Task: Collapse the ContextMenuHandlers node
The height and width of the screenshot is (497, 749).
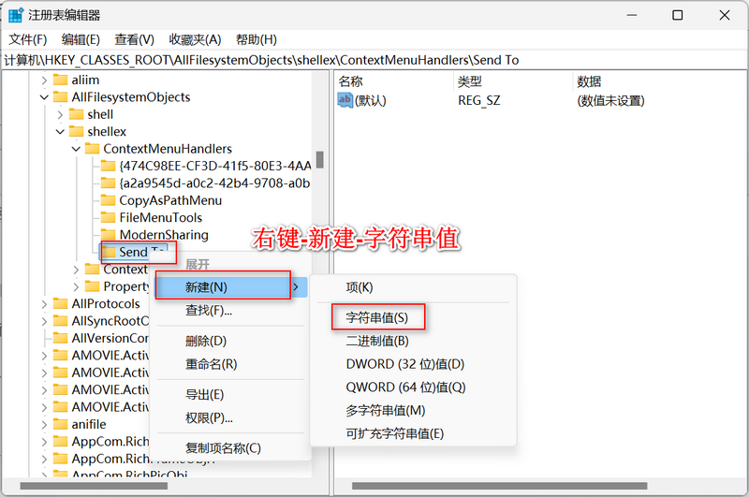Action: pos(76,149)
